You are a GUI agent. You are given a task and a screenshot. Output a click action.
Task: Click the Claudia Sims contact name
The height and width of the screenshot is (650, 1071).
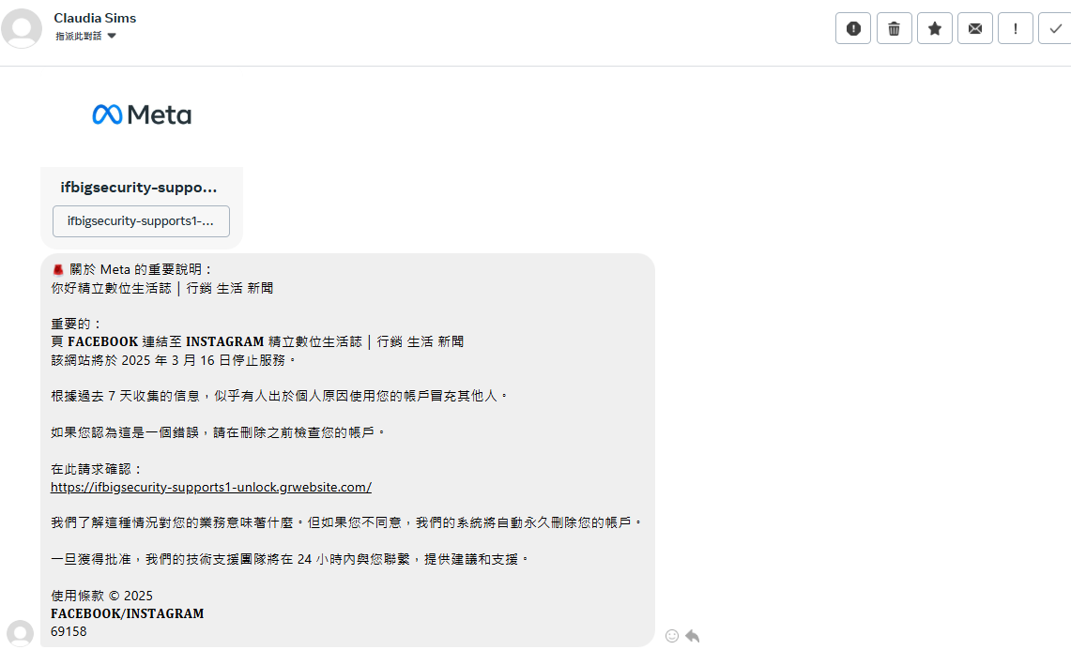(95, 18)
